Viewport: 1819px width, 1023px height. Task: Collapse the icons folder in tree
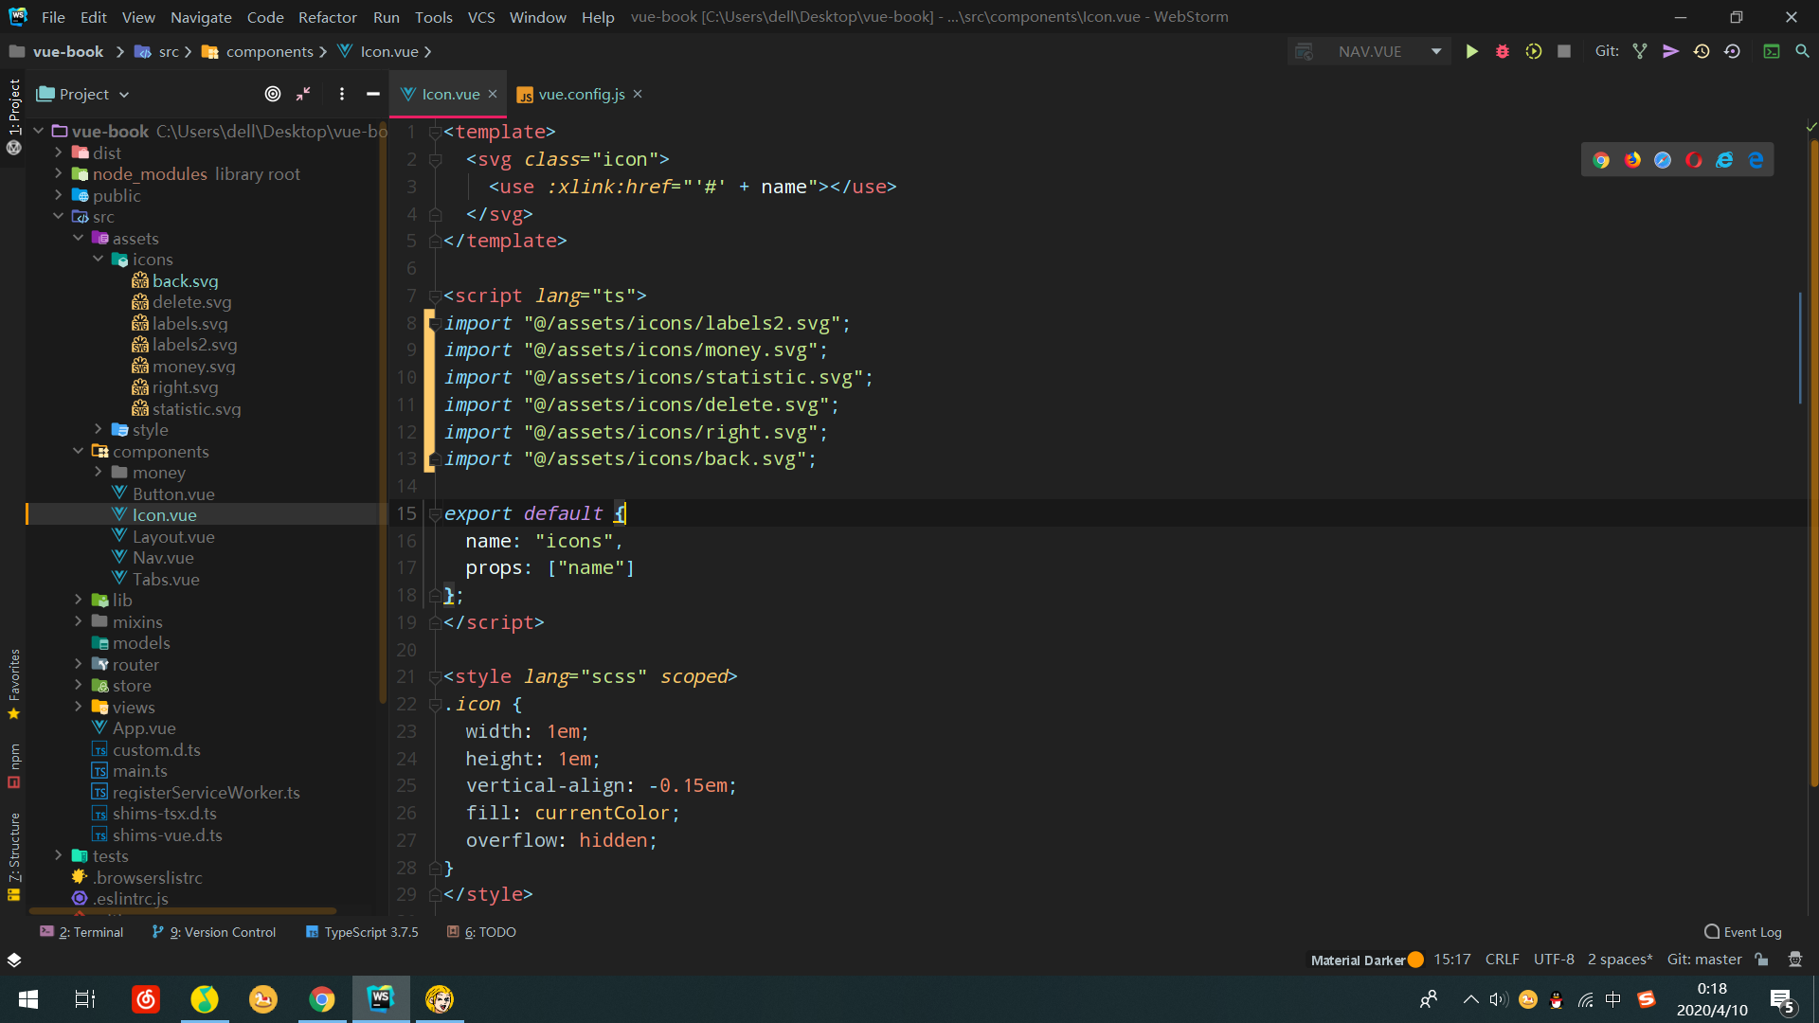coord(99,259)
